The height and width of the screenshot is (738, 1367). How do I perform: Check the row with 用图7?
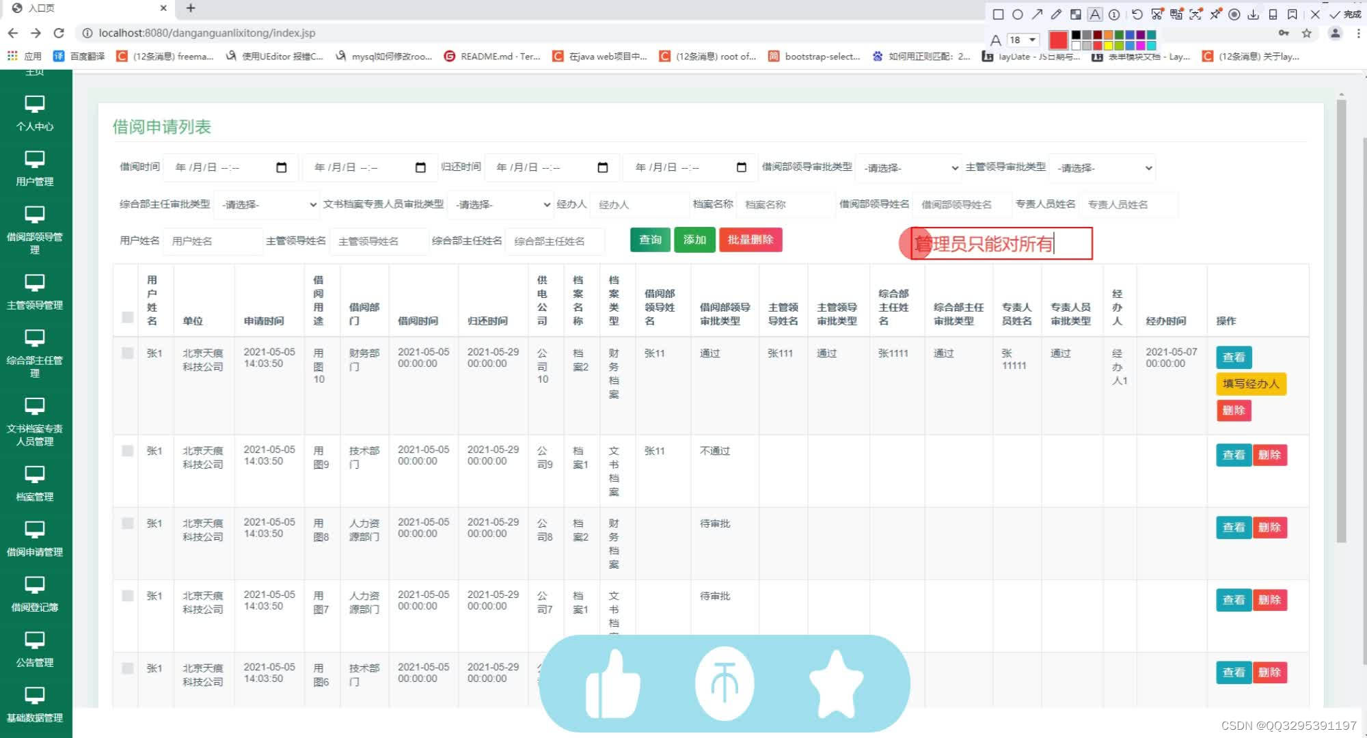(x=127, y=596)
